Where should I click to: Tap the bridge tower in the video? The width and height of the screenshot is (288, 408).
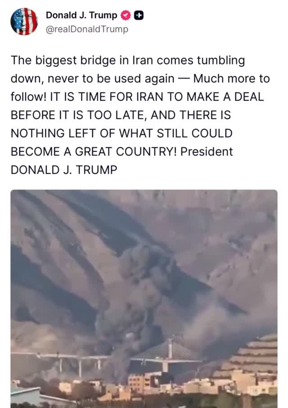tap(170, 349)
